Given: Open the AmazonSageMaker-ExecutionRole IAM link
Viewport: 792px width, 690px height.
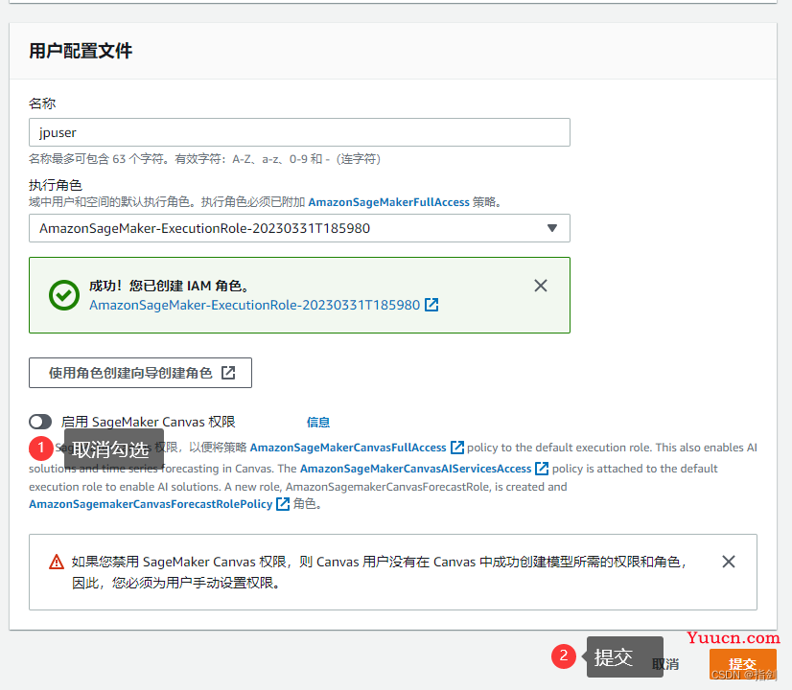Looking at the screenshot, I should click(x=254, y=305).
